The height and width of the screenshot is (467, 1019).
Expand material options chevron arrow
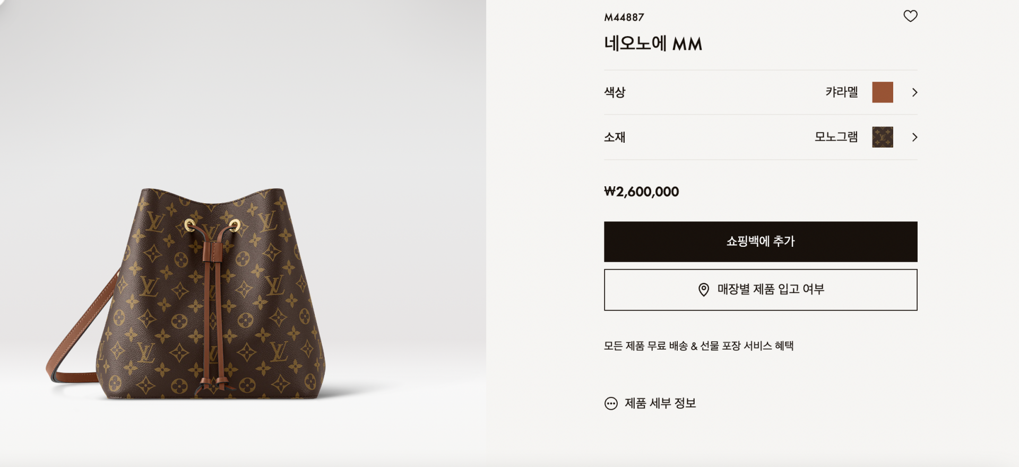point(914,137)
